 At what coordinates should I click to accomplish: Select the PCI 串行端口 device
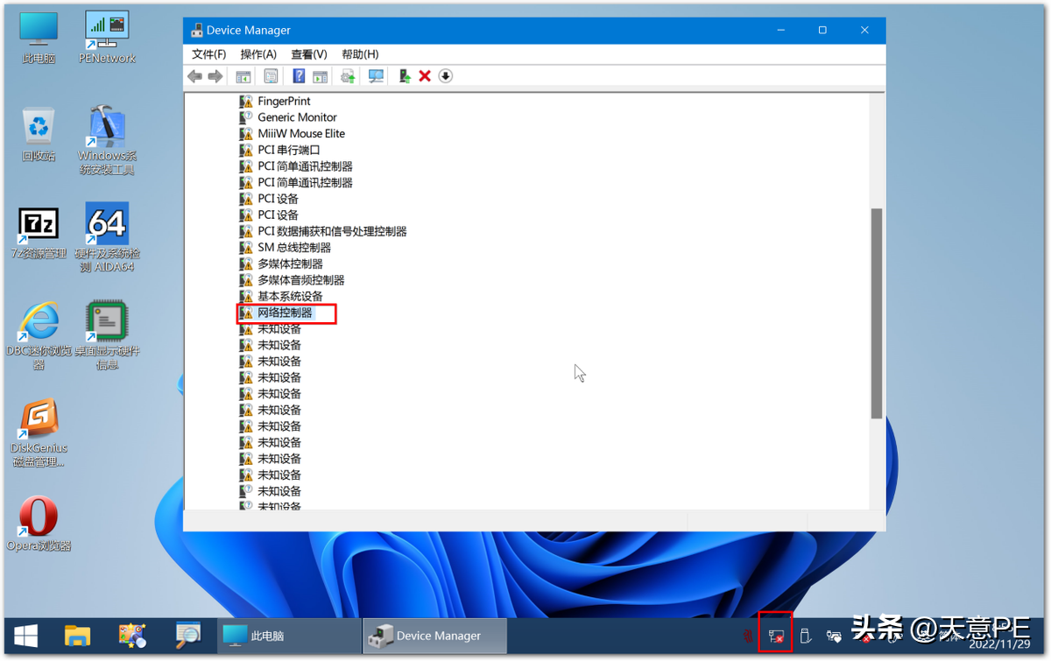[x=288, y=150]
